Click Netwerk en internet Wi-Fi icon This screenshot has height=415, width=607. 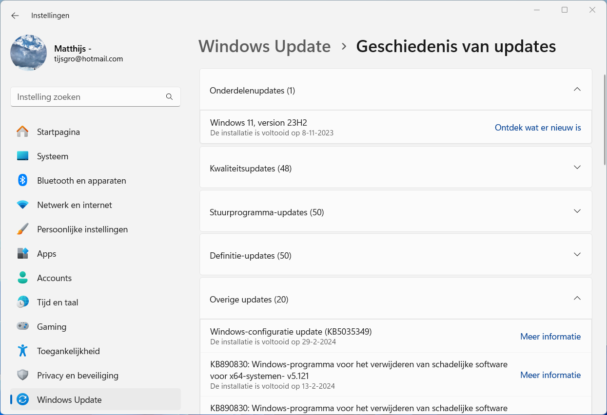(x=22, y=205)
